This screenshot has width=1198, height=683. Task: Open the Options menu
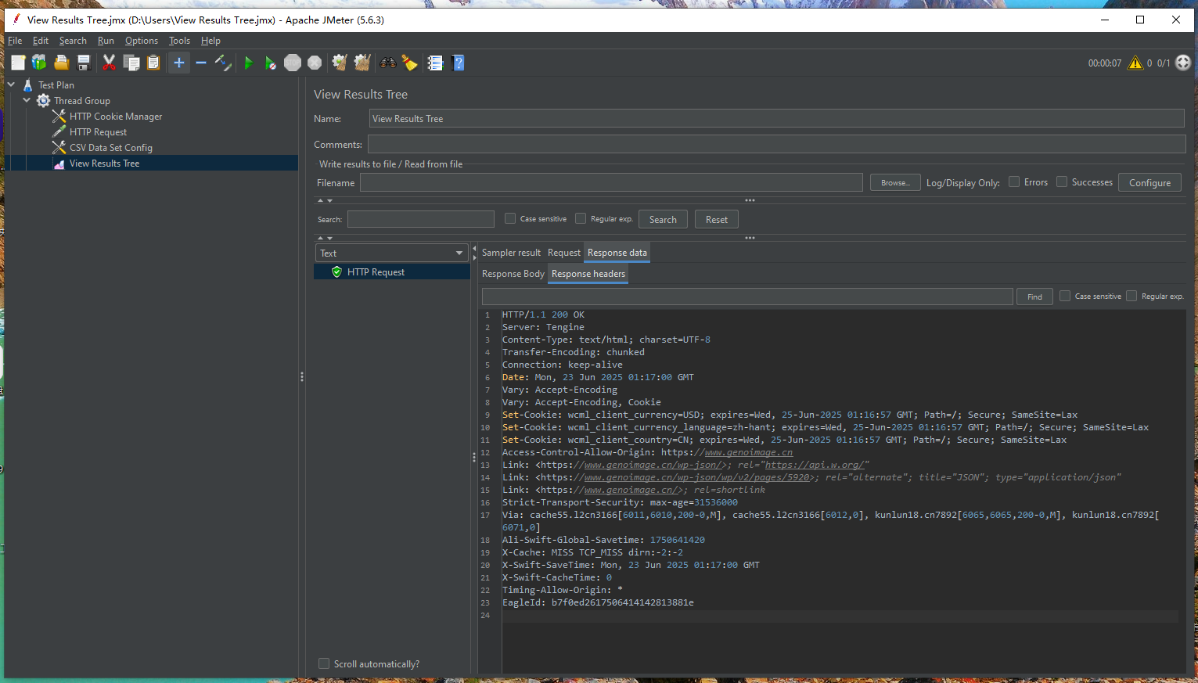[142, 41]
